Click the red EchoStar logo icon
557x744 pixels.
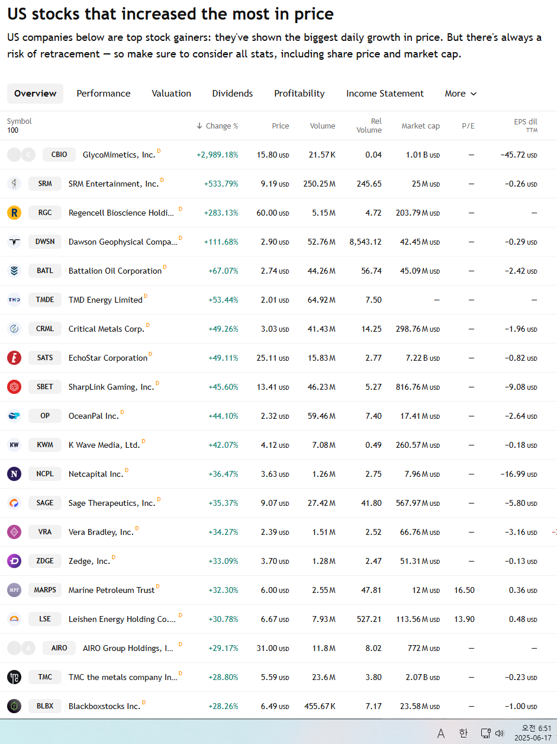14,358
